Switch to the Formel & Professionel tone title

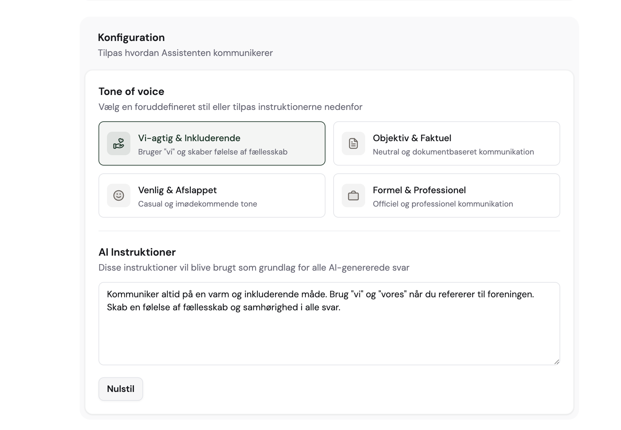(419, 190)
